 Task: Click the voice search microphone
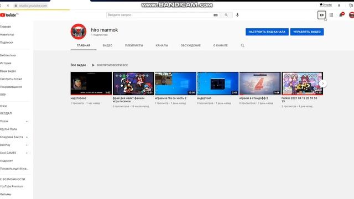click(237, 15)
